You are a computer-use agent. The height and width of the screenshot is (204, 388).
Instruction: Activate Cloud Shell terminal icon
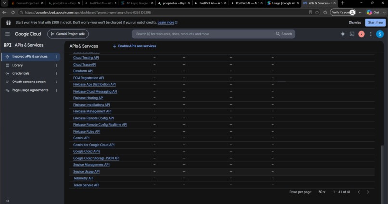point(352,34)
